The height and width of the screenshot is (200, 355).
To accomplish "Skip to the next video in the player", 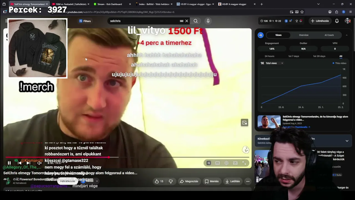I will pos(28,163).
